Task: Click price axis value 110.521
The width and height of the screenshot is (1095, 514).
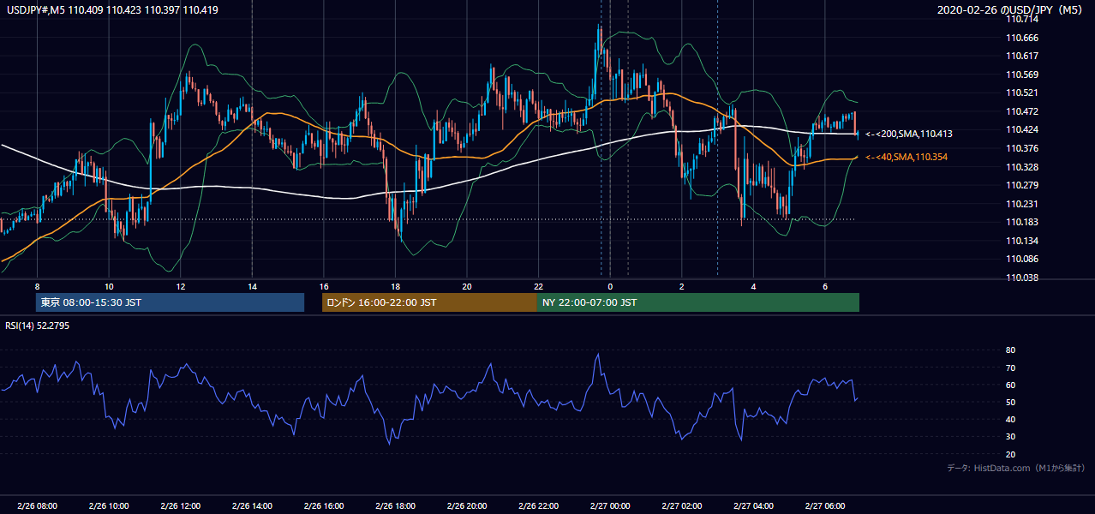Action: point(1022,93)
